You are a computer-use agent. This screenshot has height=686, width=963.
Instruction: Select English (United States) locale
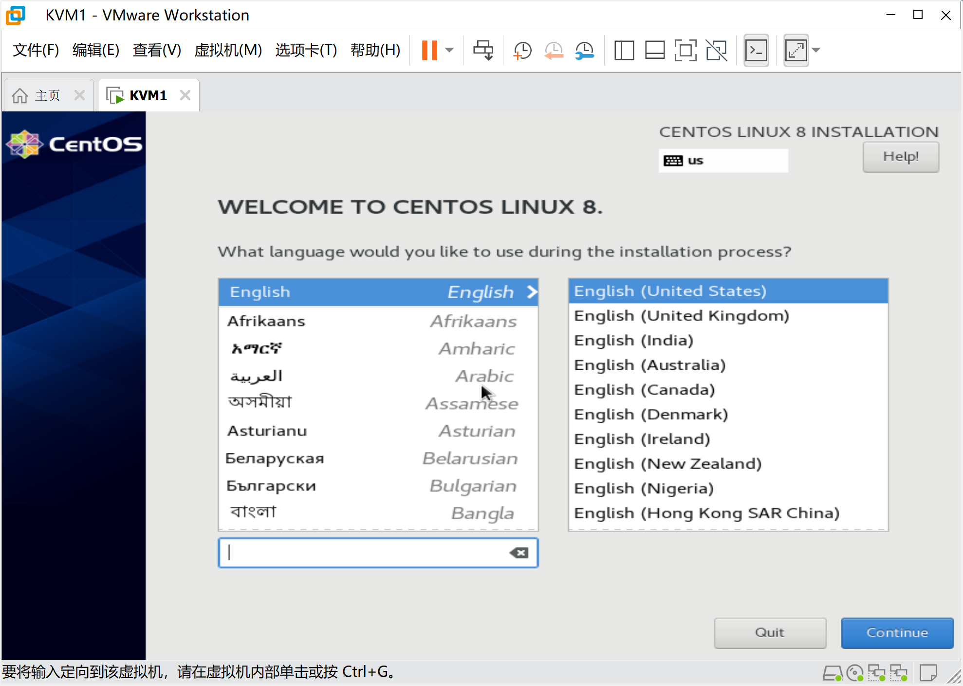(x=728, y=291)
